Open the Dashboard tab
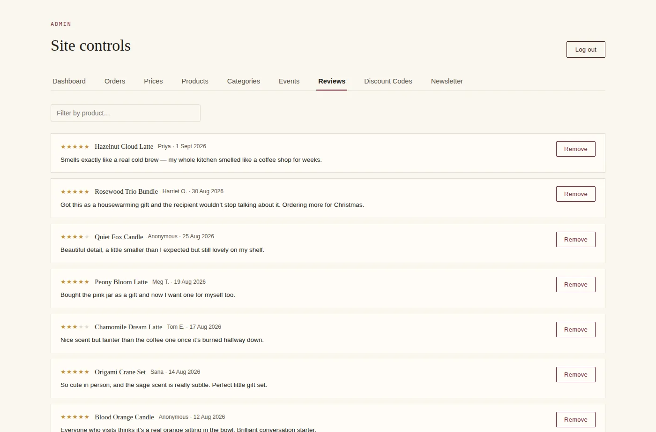This screenshot has height=432, width=656. [x=69, y=81]
